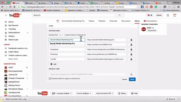The image size is (181, 102).
Task: Choose the Social Media Marketing Pro autocomplete suggestion
Action: [x=67, y=43]
